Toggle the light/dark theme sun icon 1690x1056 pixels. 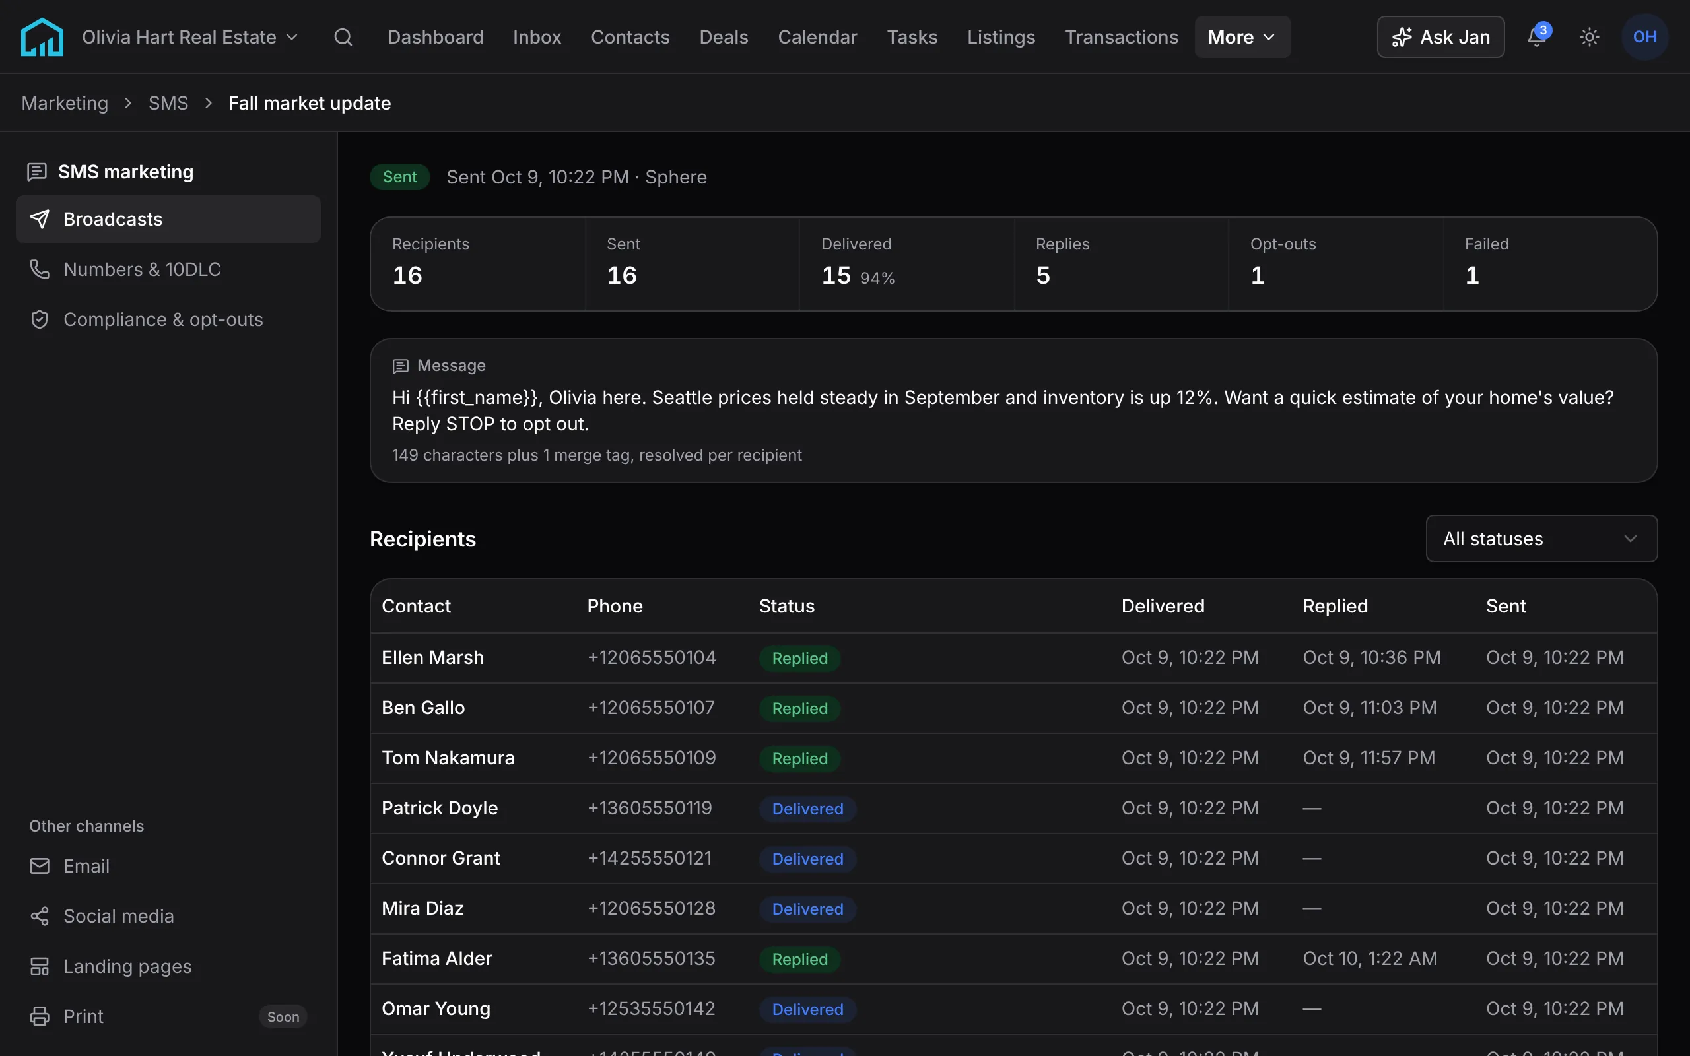pyautogui.click(x=1590, y=37)
